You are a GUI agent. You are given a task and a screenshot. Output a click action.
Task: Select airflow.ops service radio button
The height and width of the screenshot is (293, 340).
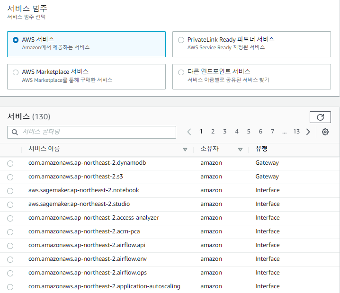[x=10, y=273]
